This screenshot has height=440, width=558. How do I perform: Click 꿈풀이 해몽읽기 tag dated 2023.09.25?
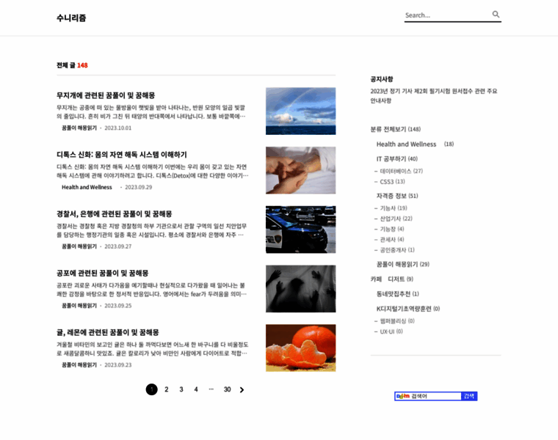[79, 306]
